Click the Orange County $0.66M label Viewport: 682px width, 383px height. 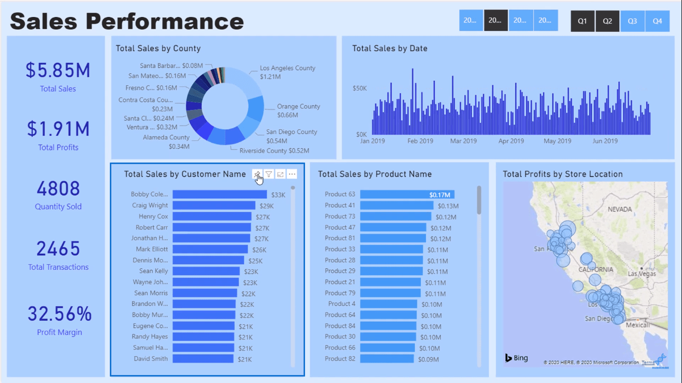point(299,111)
